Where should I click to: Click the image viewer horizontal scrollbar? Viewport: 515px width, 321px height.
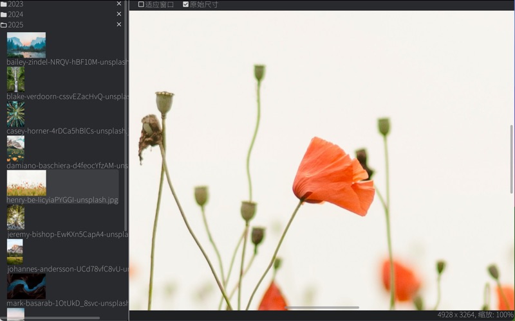click(x=322, y=308)
